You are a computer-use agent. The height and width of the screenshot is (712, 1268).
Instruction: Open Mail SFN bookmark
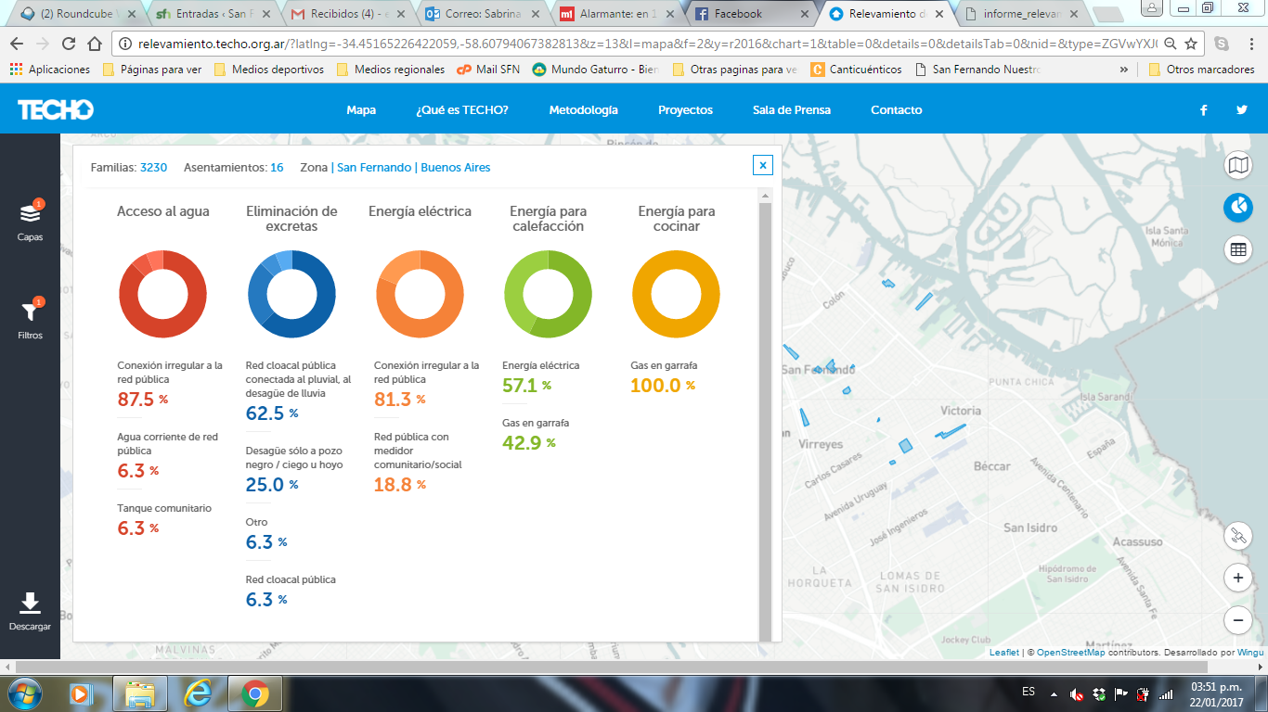click(487, 70)
